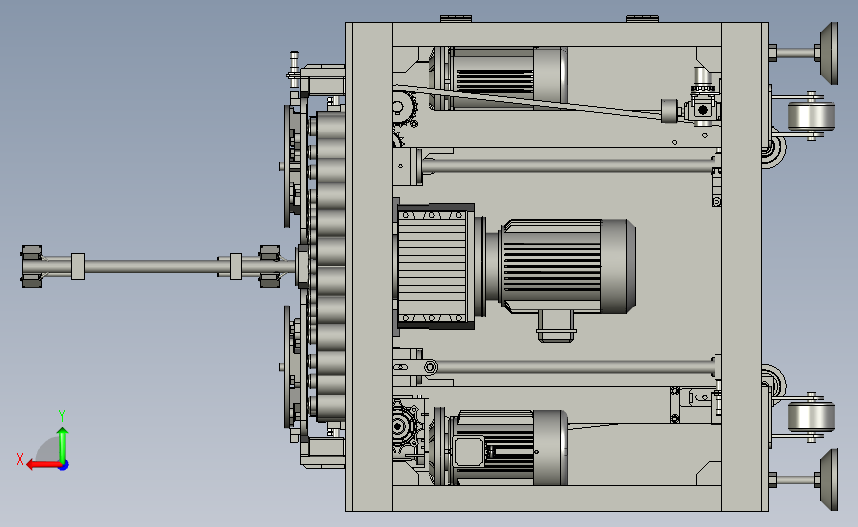Viewport: 858px width, 527px height.
Task: Select the green Y label on the triad
Action: pos(62,416)
